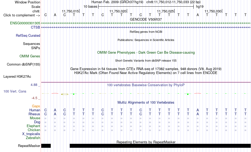Image resolution: width=251 pixels, height=152 pixels.
Task: Click the 11,750,030 ruler position marker
Action: coord(213,11)
